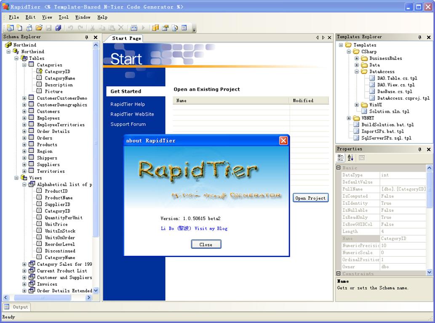435x323 pixels.
Task: Open the RapidTier Help link
Action: click(128, 104)
